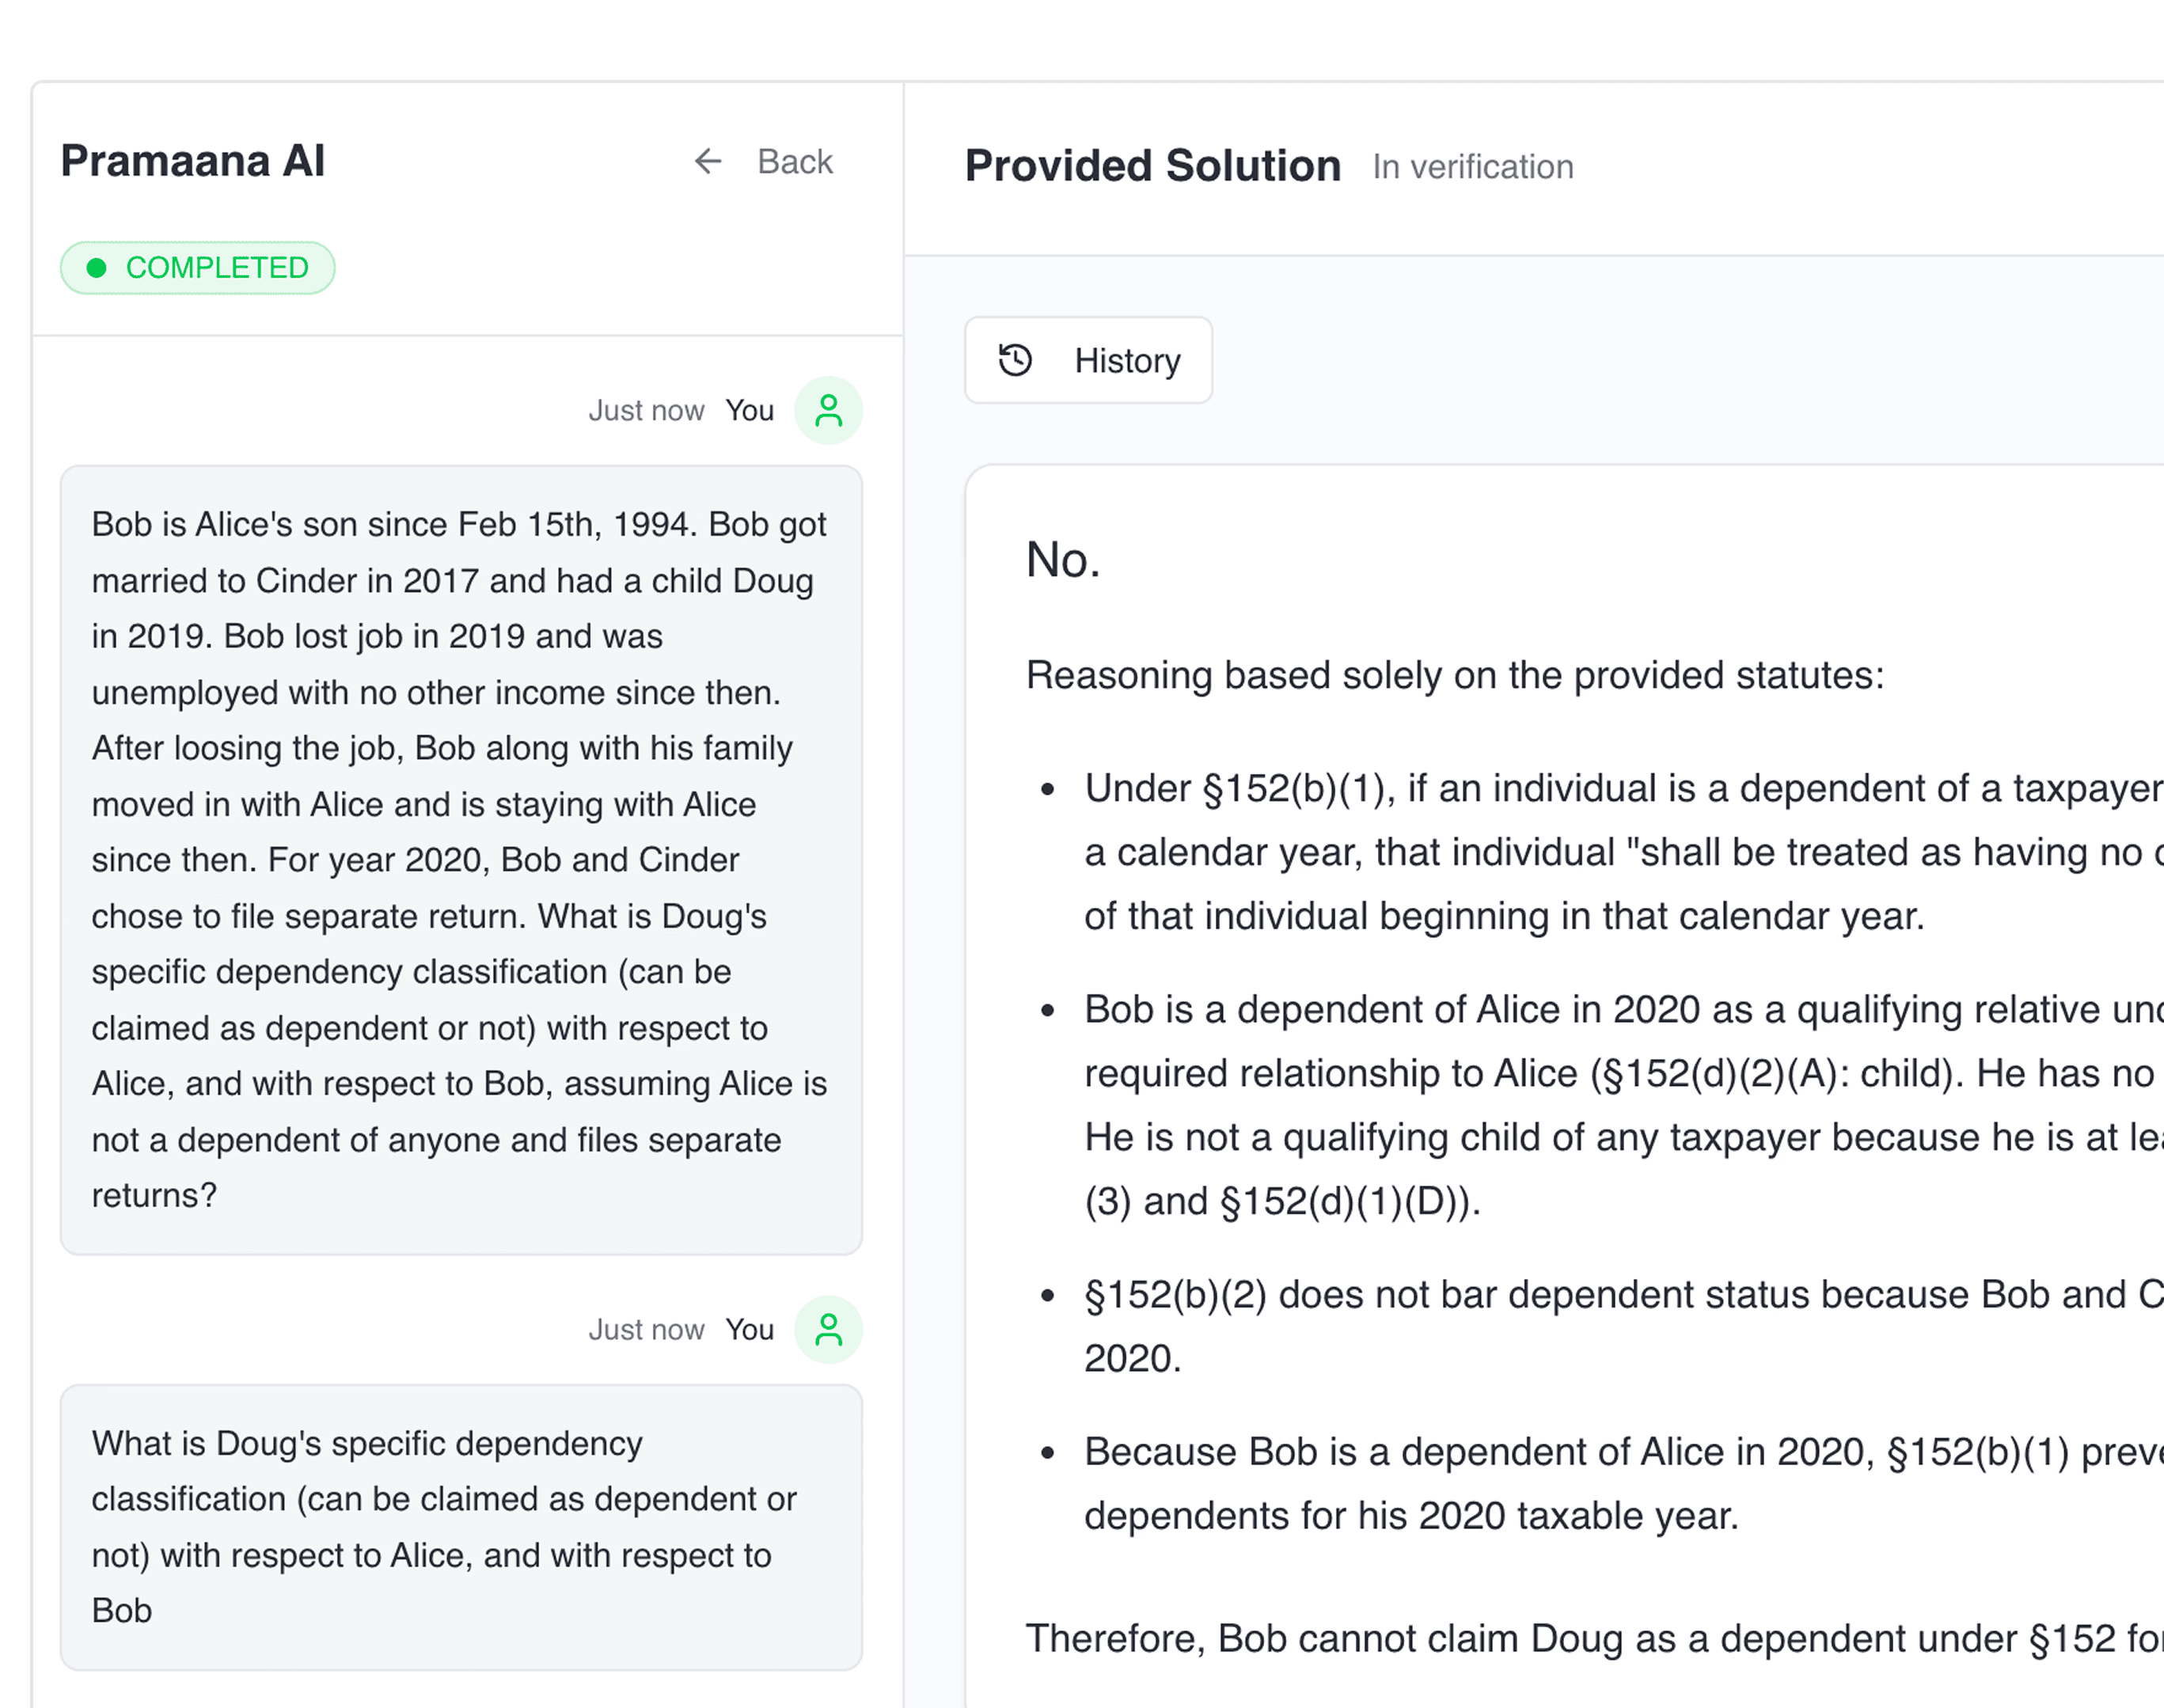The image size is (2164, 1708).
Task: Click the second message user avatar
Action: click(x=828, y=1329)
